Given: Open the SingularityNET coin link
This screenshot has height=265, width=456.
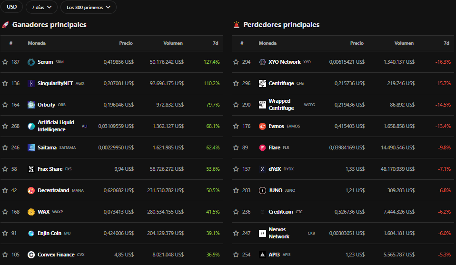Looking at the screenshot, I should pyautogui.click(x=55, y=83).
